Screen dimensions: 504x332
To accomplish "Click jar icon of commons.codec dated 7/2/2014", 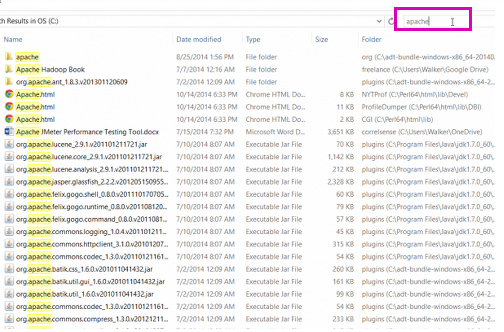I will [x=9, y=307].
